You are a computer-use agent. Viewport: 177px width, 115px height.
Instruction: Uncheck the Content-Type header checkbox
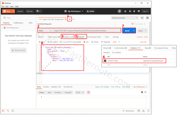(x=105, y=61)
